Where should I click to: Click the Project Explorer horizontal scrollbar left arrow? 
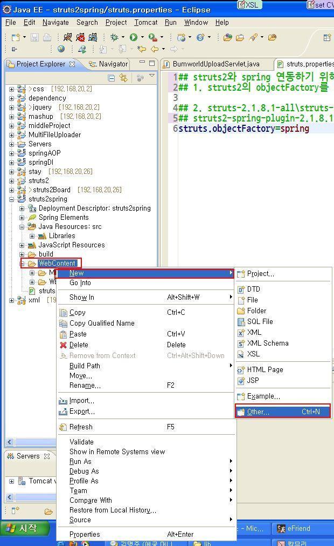[9, 442]
